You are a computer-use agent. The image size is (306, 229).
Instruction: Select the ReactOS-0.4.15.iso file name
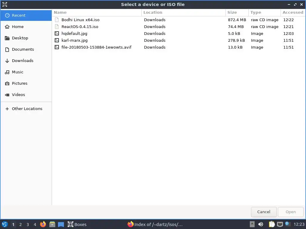pos(80,27)
